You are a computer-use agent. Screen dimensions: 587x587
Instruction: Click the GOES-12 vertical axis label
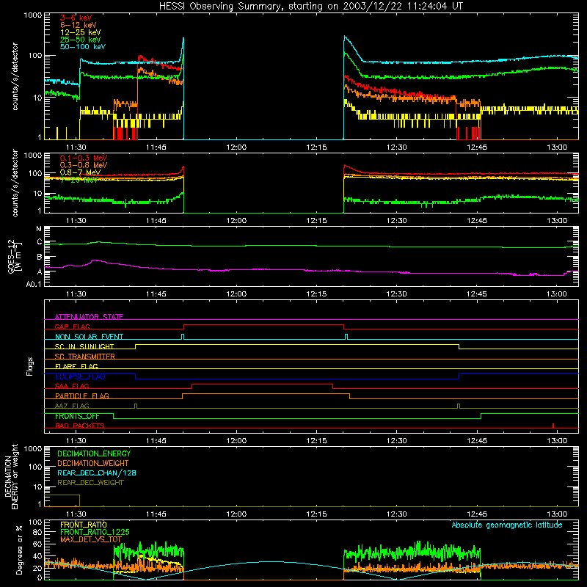coord(14,257)
